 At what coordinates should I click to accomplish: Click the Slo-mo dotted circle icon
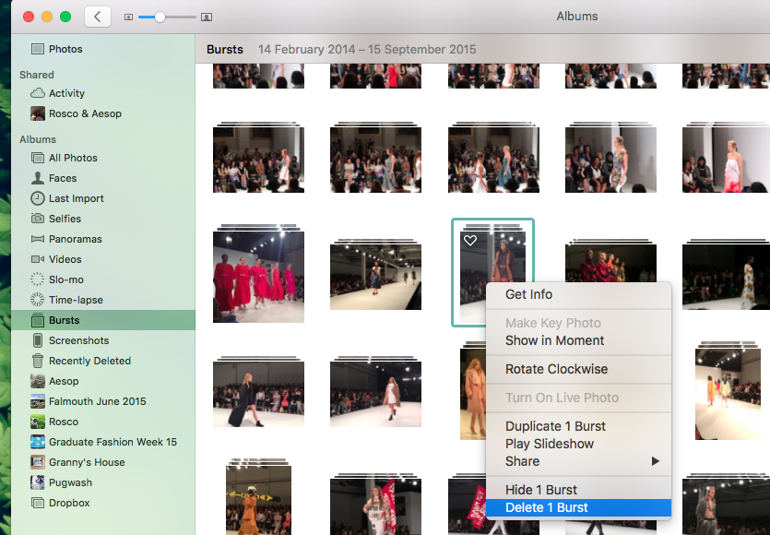pyautogui.click(x=37, y=279)
